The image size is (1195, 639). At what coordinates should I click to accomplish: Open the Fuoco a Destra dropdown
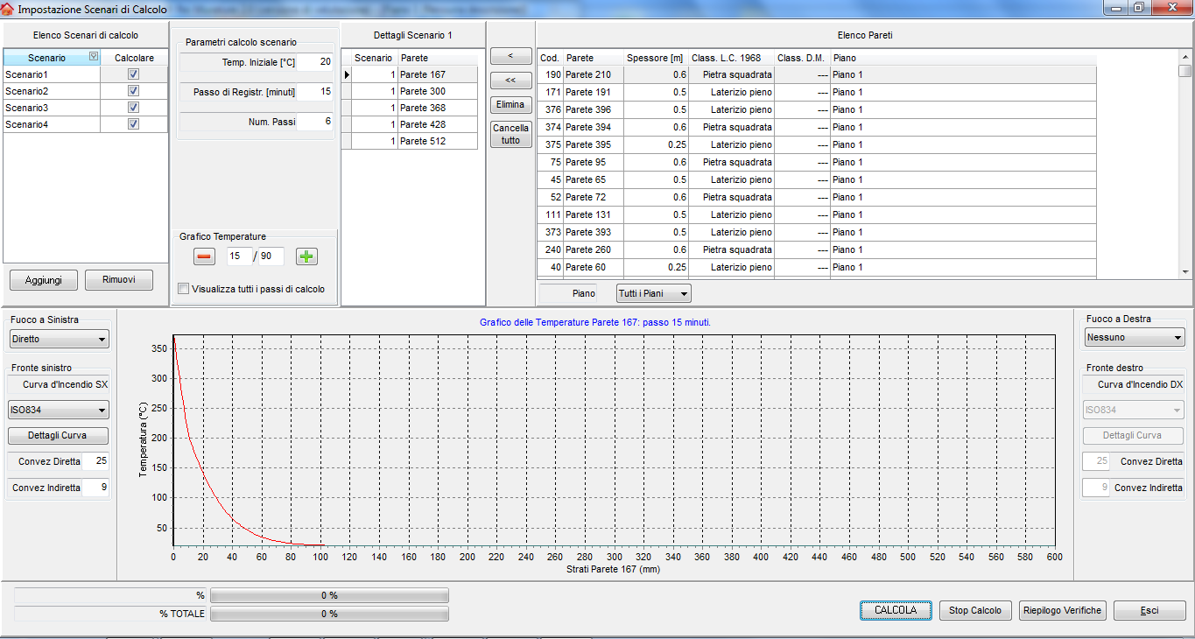[1134, 337]
